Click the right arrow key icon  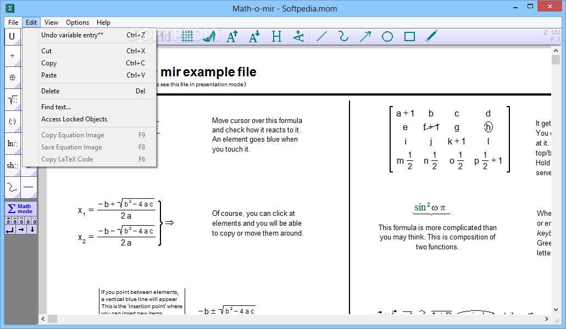pos(21,230)
